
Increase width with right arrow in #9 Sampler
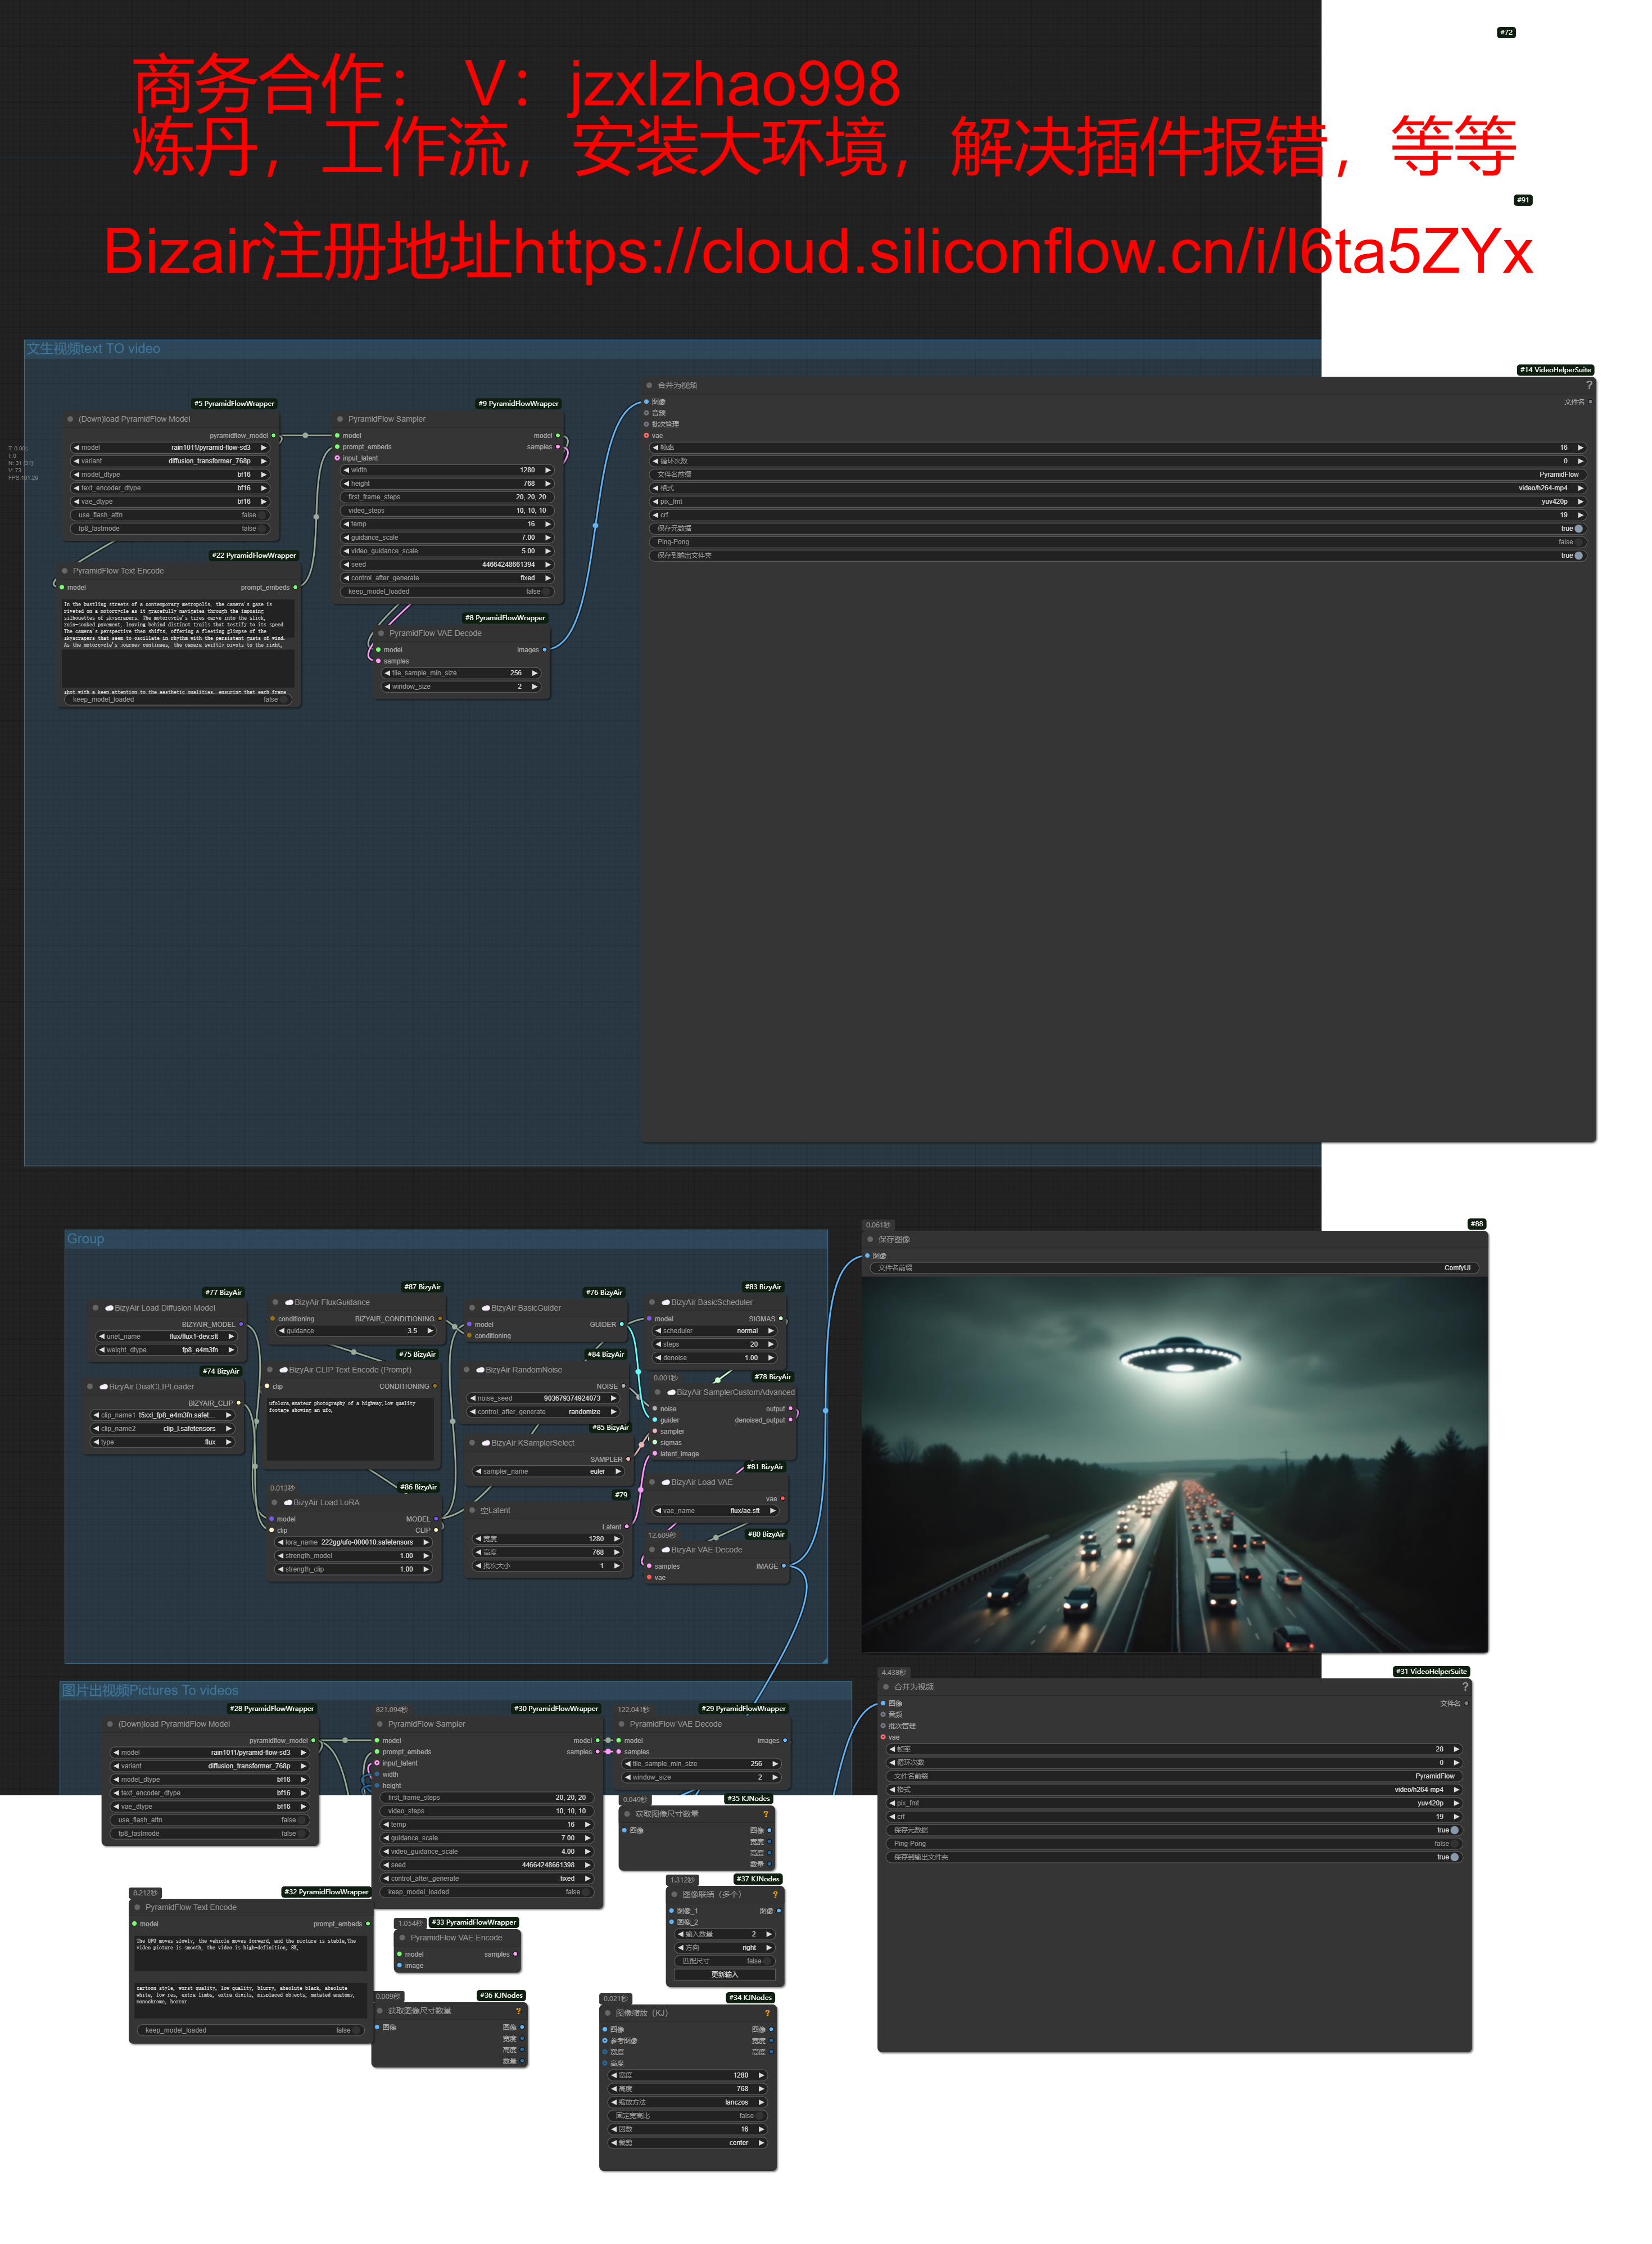pyautogui.click(x=548, y=470)
